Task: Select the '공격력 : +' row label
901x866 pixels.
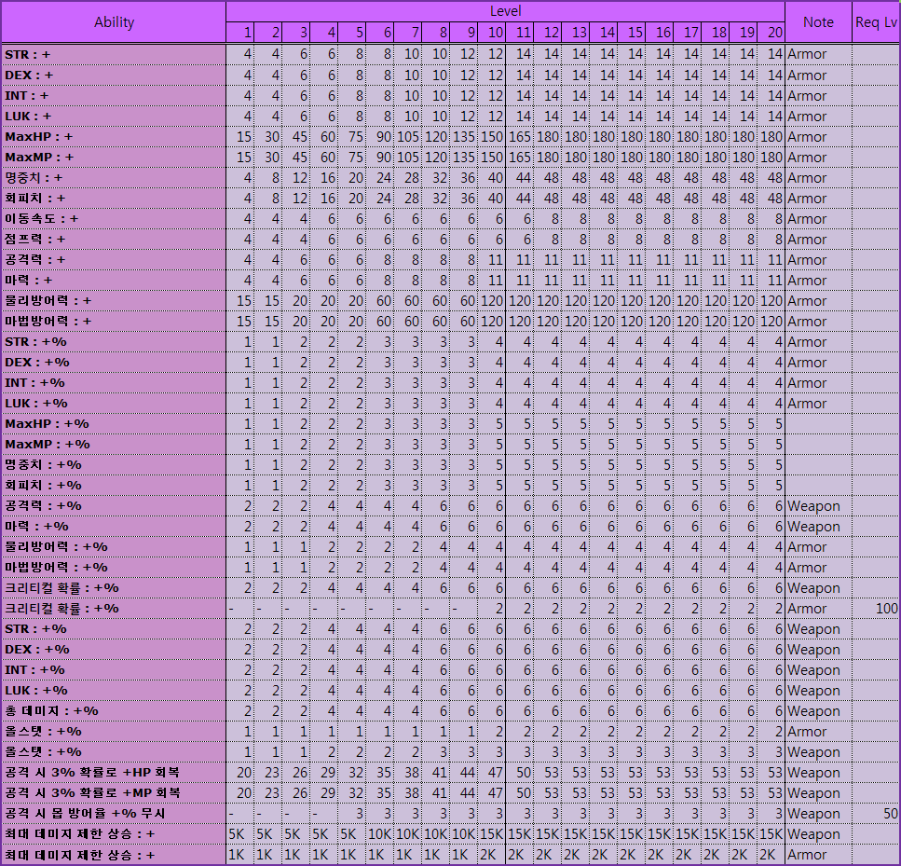Action: click(114, 260)
